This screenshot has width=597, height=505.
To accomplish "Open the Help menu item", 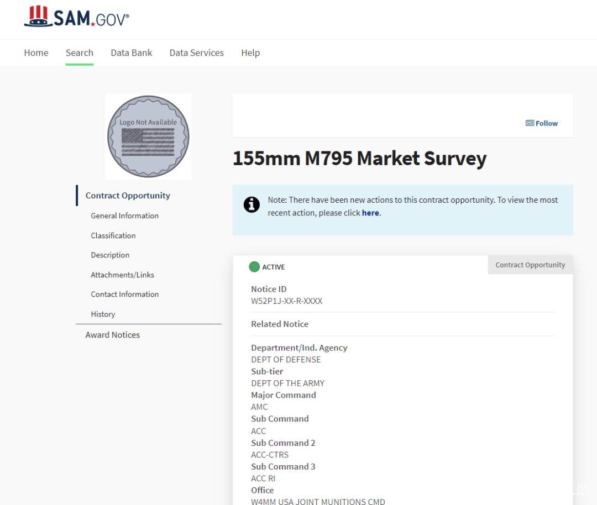I will pyautogui.click(x=250, y=53).
